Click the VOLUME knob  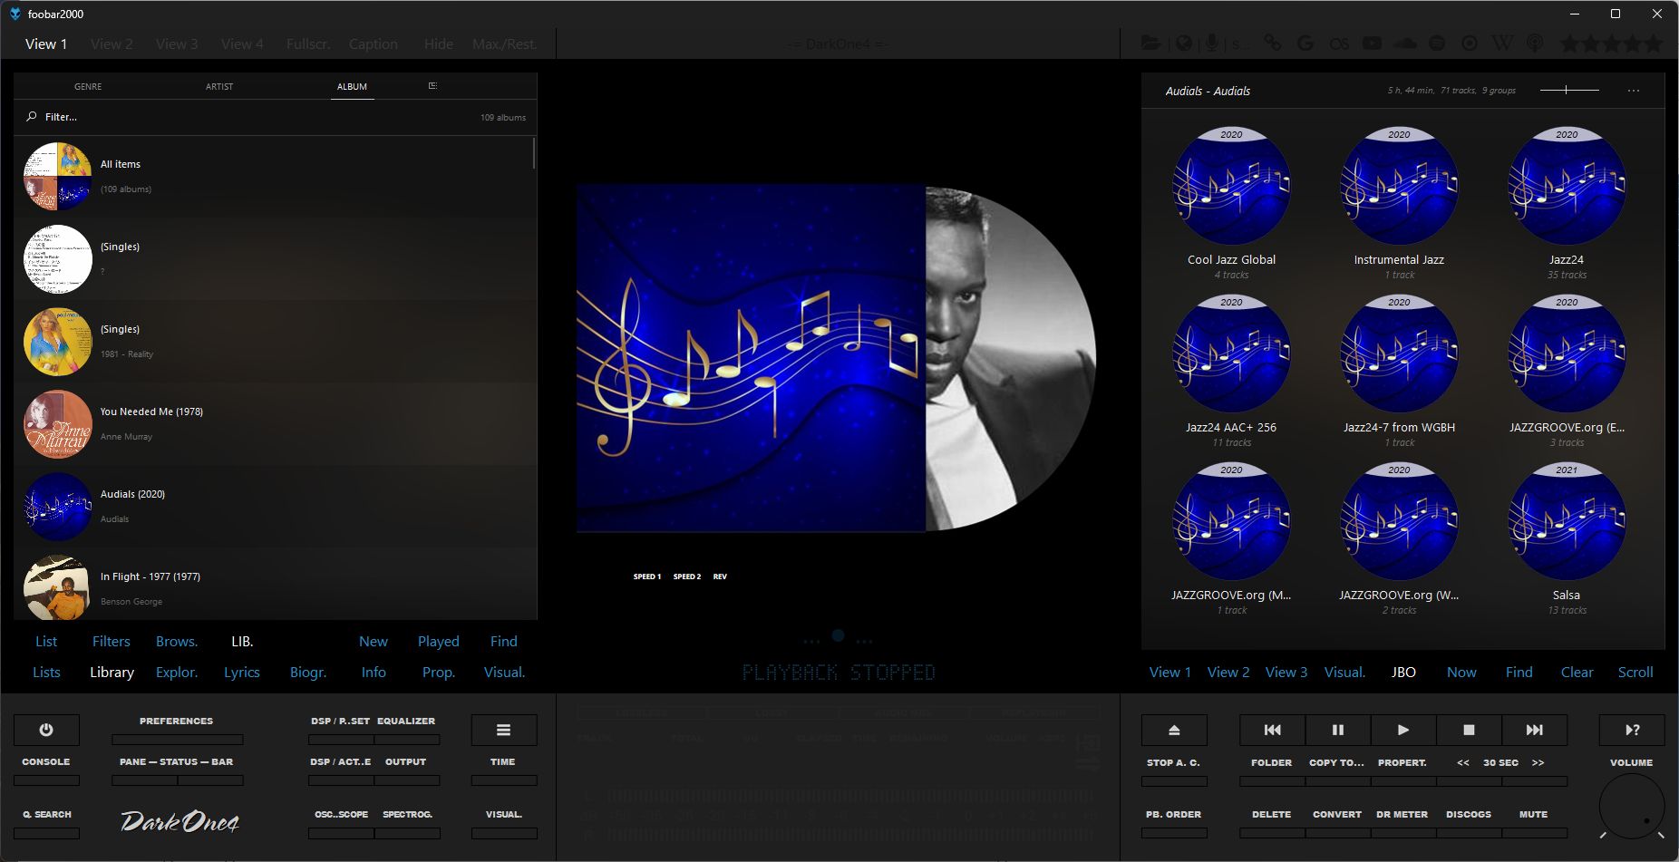click(1632, 807)
